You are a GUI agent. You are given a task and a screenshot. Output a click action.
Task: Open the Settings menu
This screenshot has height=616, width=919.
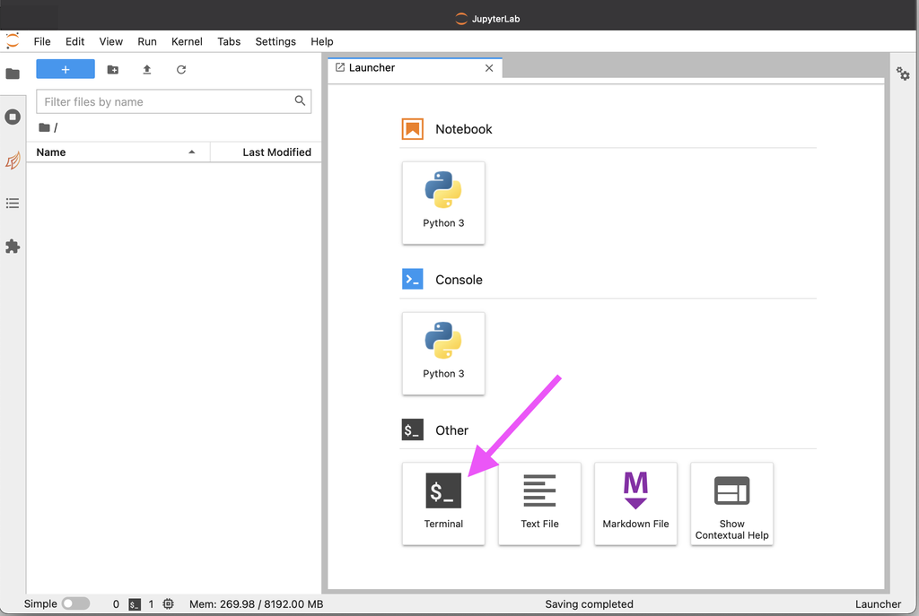pyautogui.click(x=275, y=41)
